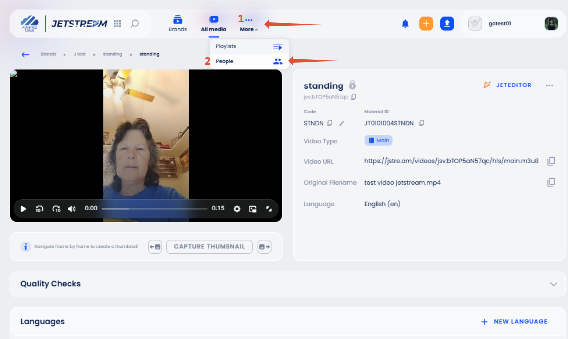Click the search magnifier icon
Screen dimensions: 568x339
(135, 23)
